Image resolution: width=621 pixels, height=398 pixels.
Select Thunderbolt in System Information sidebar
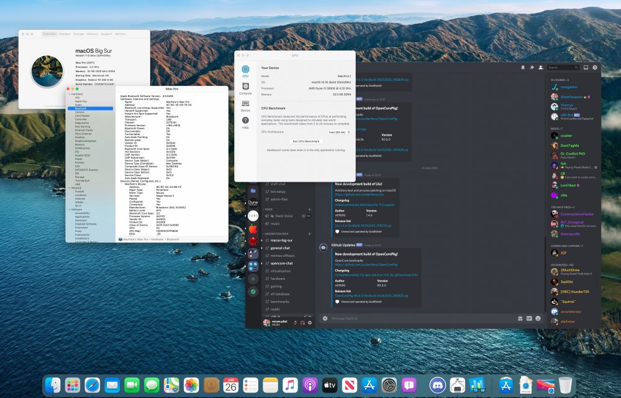[83, 181]
